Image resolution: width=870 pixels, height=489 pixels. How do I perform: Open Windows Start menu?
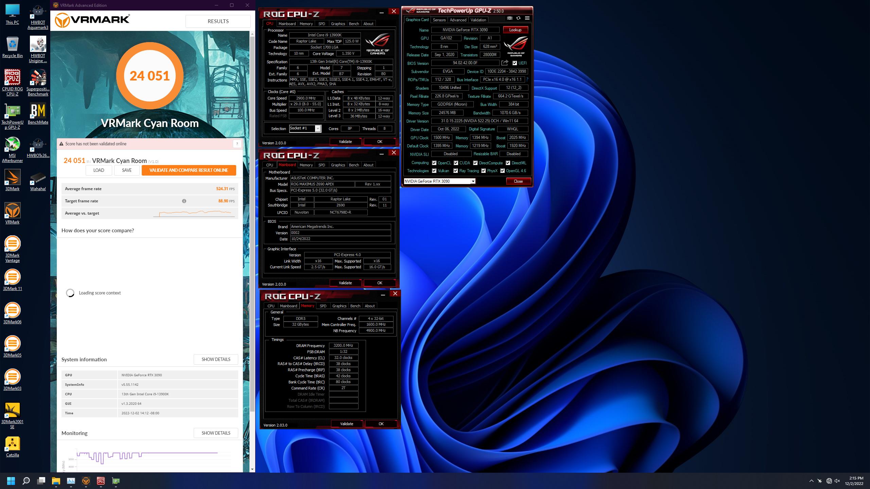pyautogui.click(x=11, y=481)
